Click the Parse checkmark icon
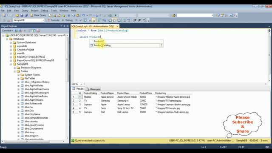 (81, 20)
